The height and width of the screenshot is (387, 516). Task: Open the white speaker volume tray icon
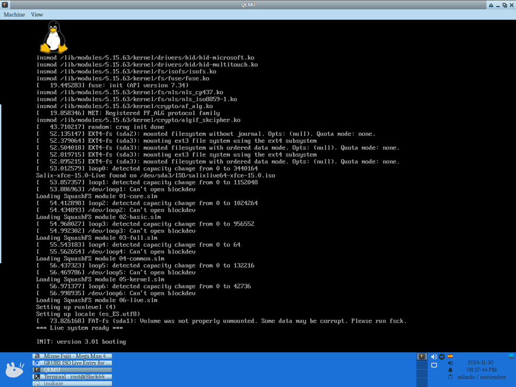coord(434,357)
